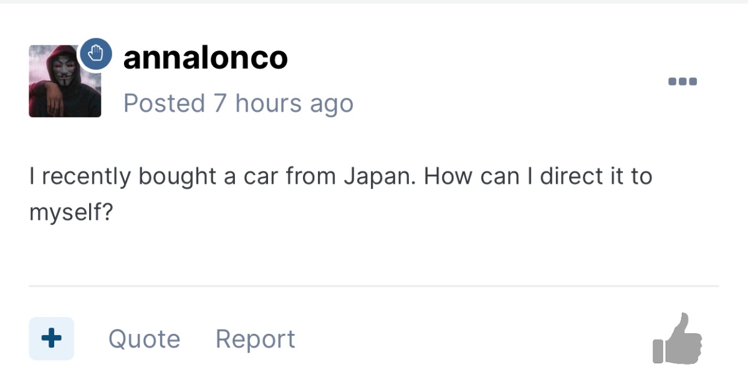Open the three-dot post options menu
Image resolution: width=748 pixels, height=385 pixels.
tap(682, 81)
